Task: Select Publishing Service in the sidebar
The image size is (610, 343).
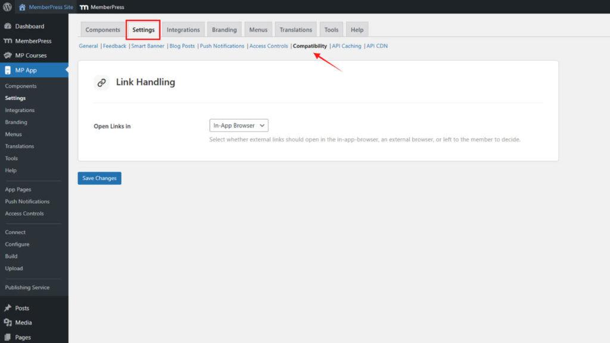Action: (x=27, y=287)
